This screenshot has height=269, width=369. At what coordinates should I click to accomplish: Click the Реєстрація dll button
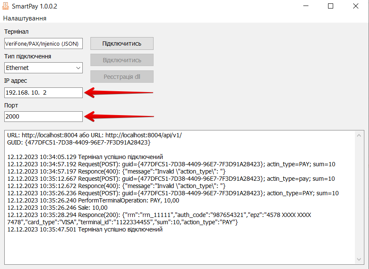click(x=122, y=77)
